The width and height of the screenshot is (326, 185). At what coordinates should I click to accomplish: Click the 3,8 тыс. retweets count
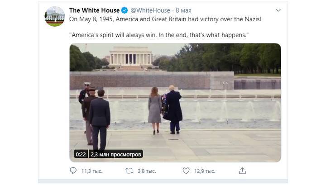[147, 171]
